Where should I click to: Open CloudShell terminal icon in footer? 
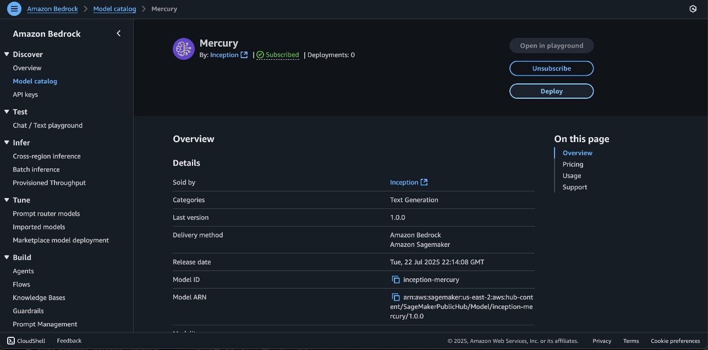pos(11,341)
